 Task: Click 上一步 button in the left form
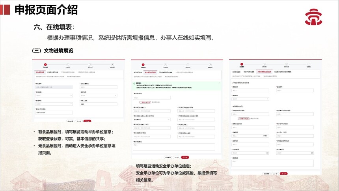tap(79, 121)
